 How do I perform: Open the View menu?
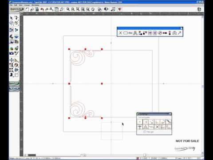coord(20,5)
